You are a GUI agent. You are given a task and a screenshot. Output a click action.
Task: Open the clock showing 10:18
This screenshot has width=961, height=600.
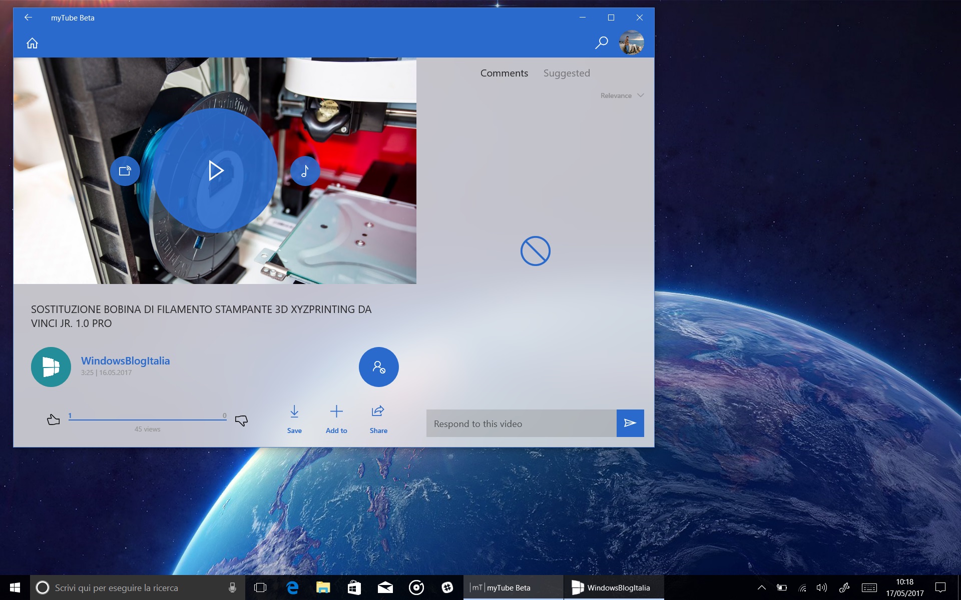904,587
